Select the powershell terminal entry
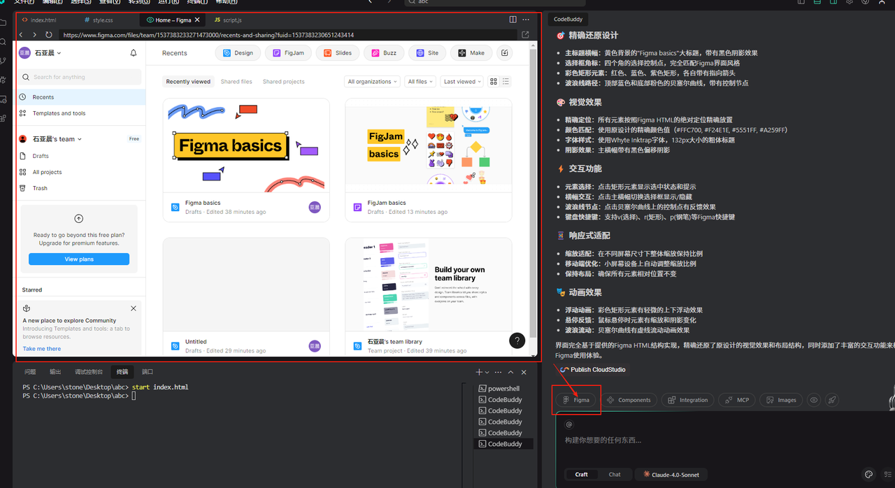Image resolution: width=895 pixels, height=488 pixels. pyautogui.click(x=503, y=389)
